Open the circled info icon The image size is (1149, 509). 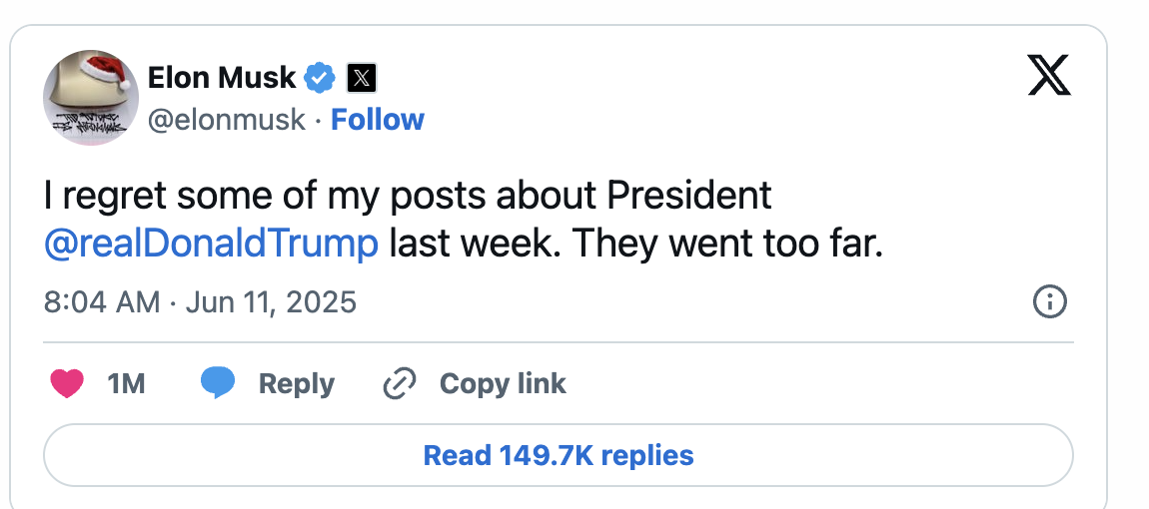coord(1050,301)
